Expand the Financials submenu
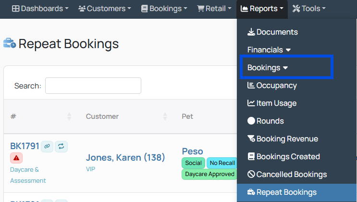The width and height of the screenshot is (357, 202). [269, 50]
